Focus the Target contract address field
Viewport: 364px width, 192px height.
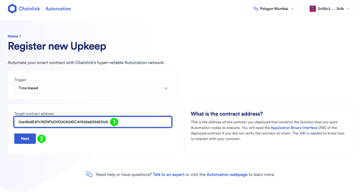(93, 122)
